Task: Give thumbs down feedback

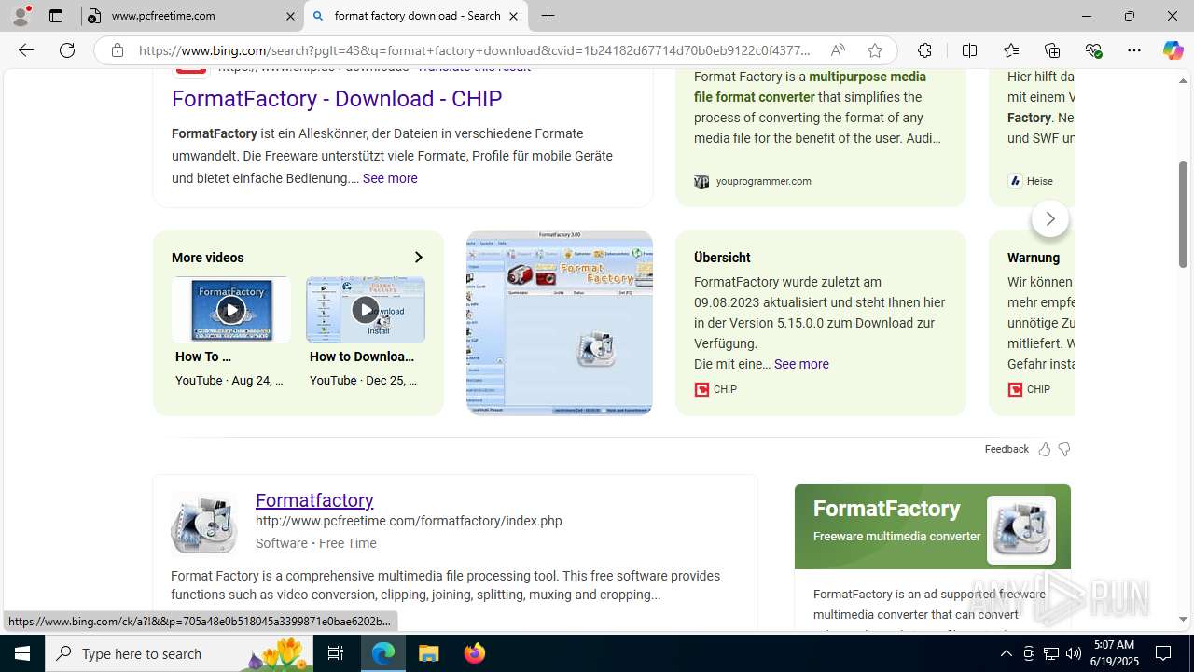Action: 1064,450
